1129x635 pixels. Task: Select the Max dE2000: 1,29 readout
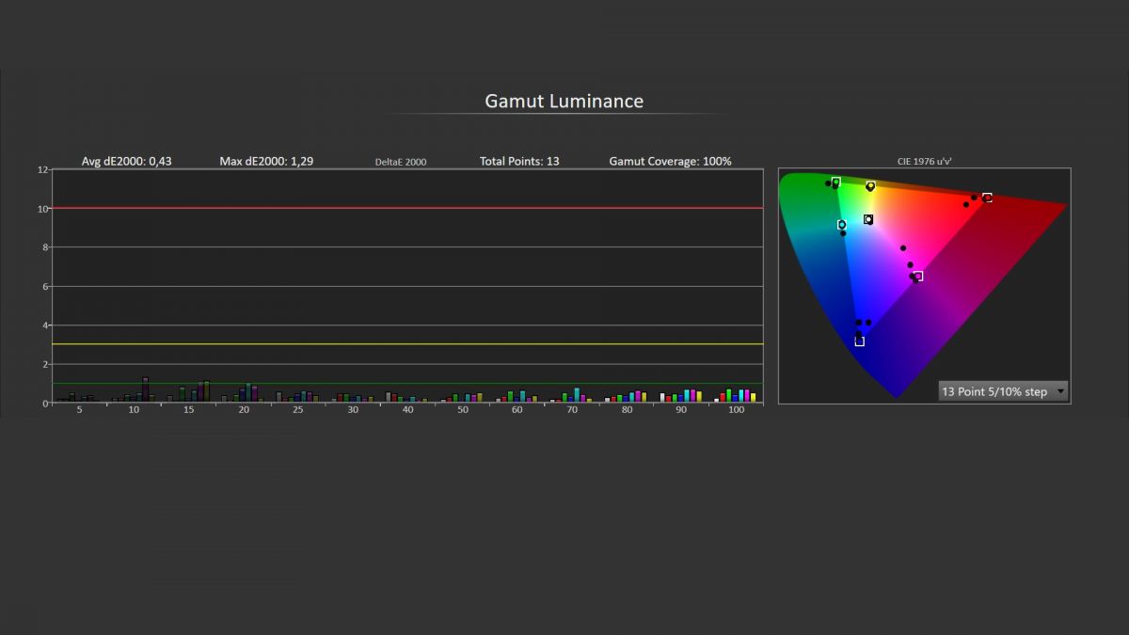266,161
